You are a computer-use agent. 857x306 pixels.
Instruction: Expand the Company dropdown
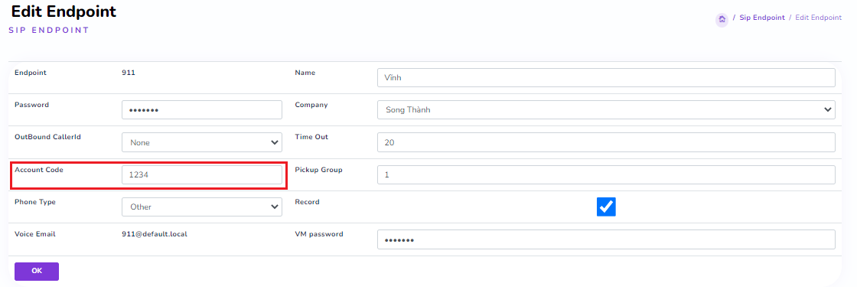pyautogui.click(x=605, y=110)
